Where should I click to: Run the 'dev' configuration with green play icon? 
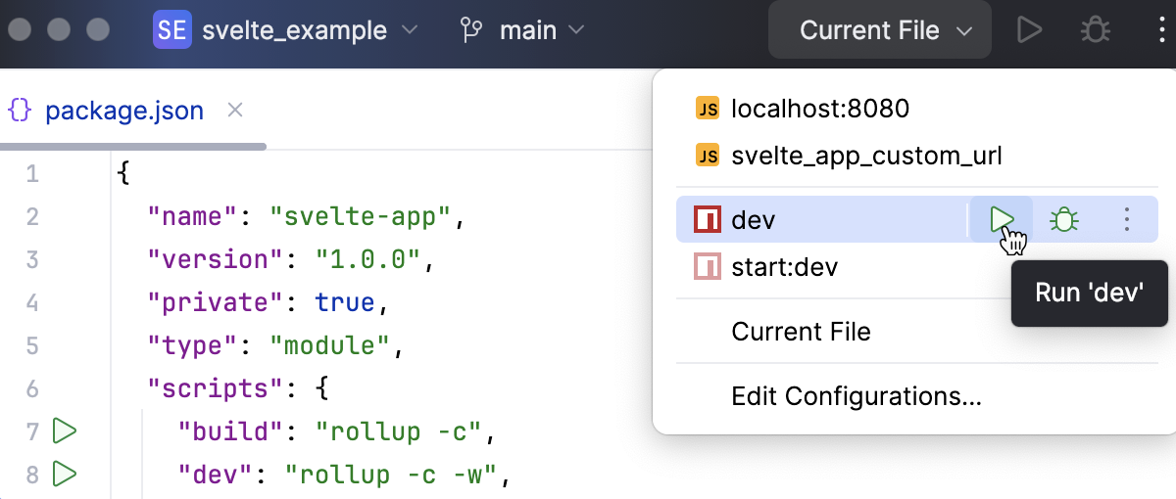[x=1001, y=220]
